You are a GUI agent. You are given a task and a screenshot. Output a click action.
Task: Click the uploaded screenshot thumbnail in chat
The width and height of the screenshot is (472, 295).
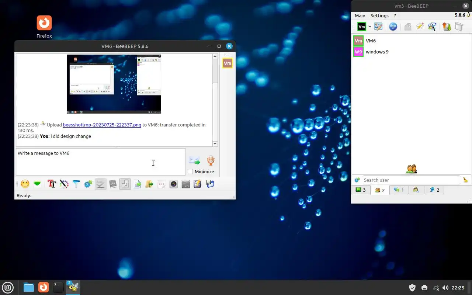114,84
